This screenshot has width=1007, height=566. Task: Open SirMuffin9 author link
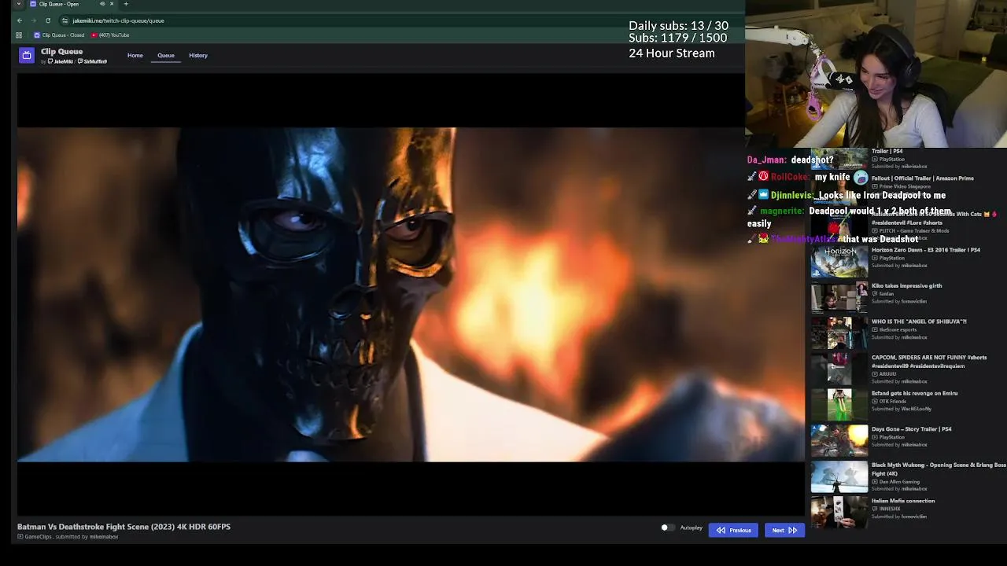93,61
